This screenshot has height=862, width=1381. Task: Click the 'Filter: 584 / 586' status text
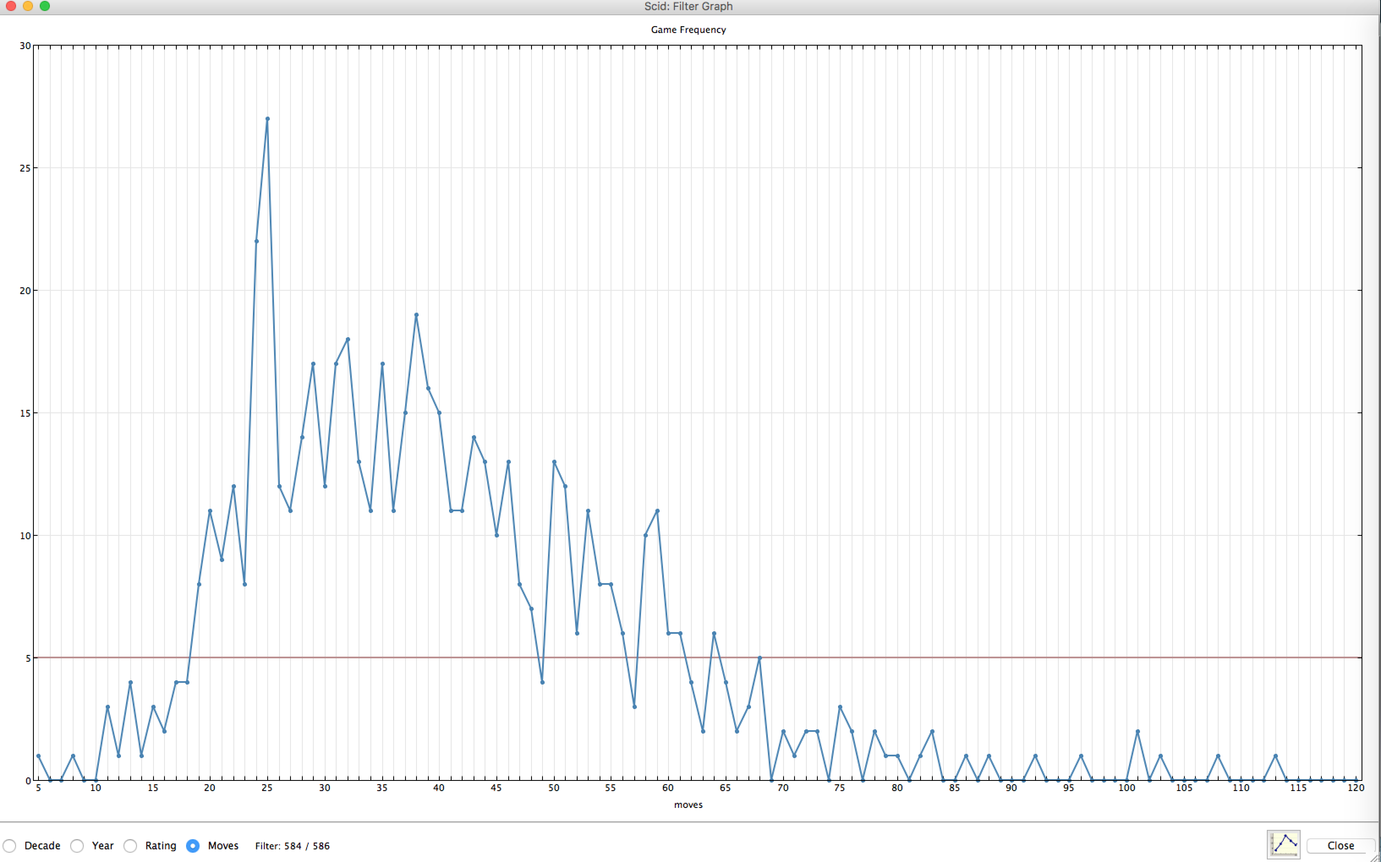coord(292,846)
